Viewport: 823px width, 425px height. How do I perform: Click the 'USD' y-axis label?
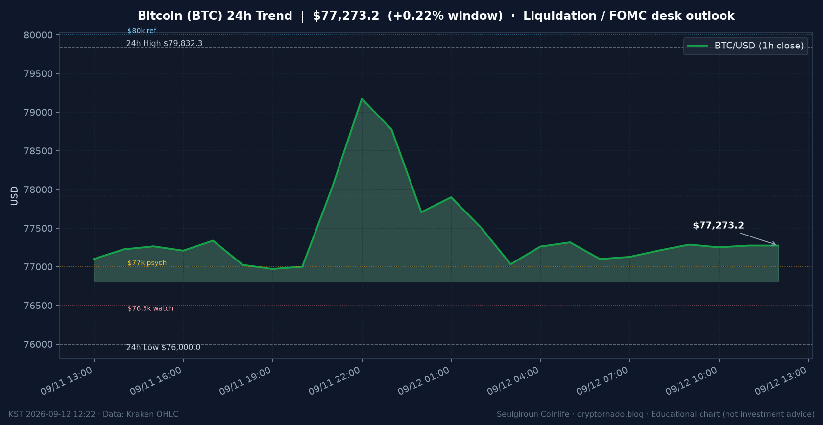[14, 195]
